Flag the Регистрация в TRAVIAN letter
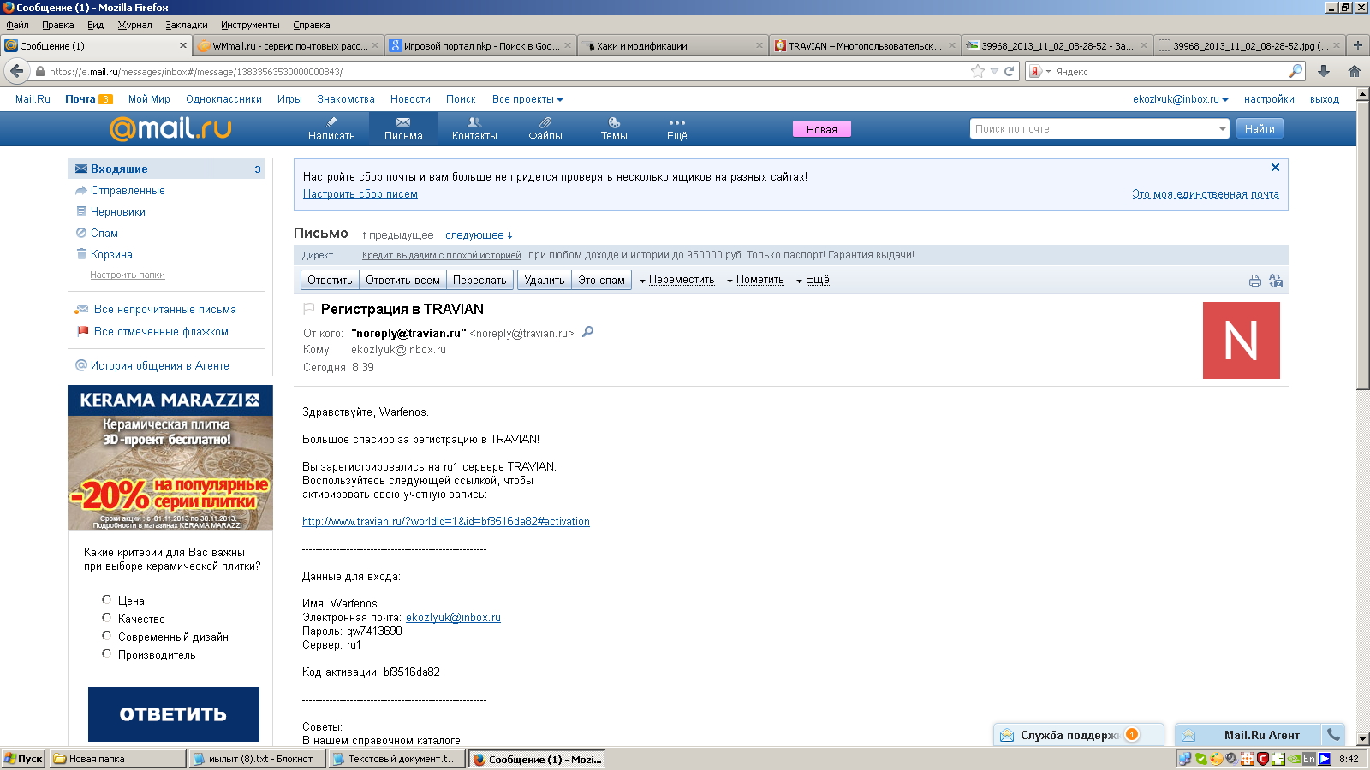The width and height of the screenshot is (1370, 770). (x=309, y=309)
